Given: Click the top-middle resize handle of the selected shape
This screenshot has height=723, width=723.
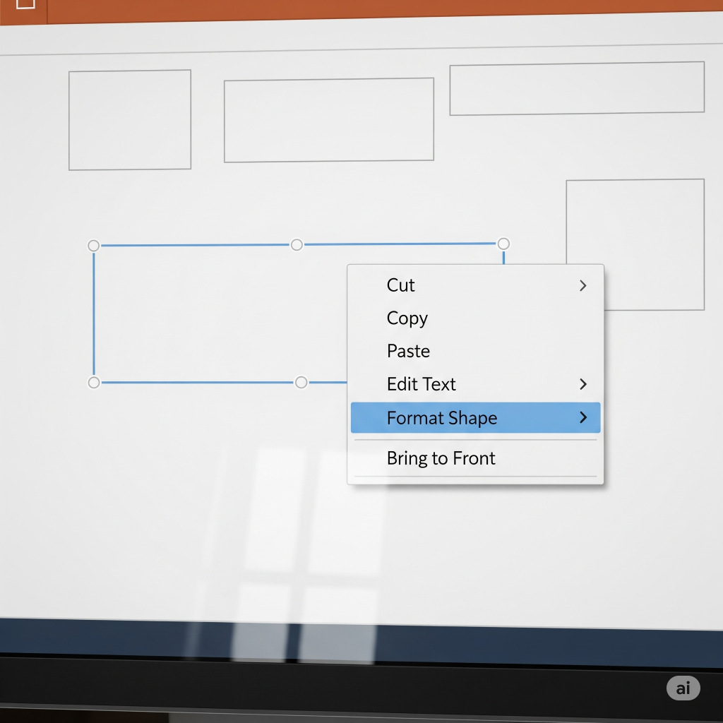Looking at the screenshot, I should tap(297, 244).
